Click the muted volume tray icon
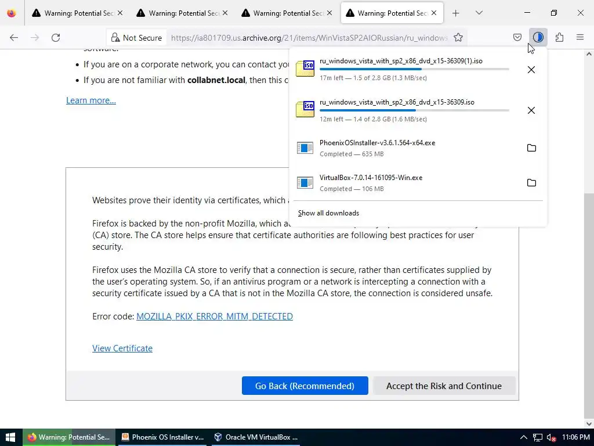The image size is (594, 446). pyautogui.click(x=551, y=438)
